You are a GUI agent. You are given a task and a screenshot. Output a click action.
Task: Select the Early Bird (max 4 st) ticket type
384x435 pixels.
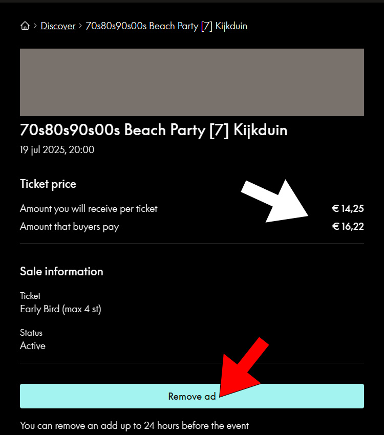(x=61, y=309)
